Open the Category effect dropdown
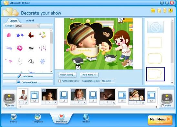This screenshot has width=178, height=127. coord(27,26)
